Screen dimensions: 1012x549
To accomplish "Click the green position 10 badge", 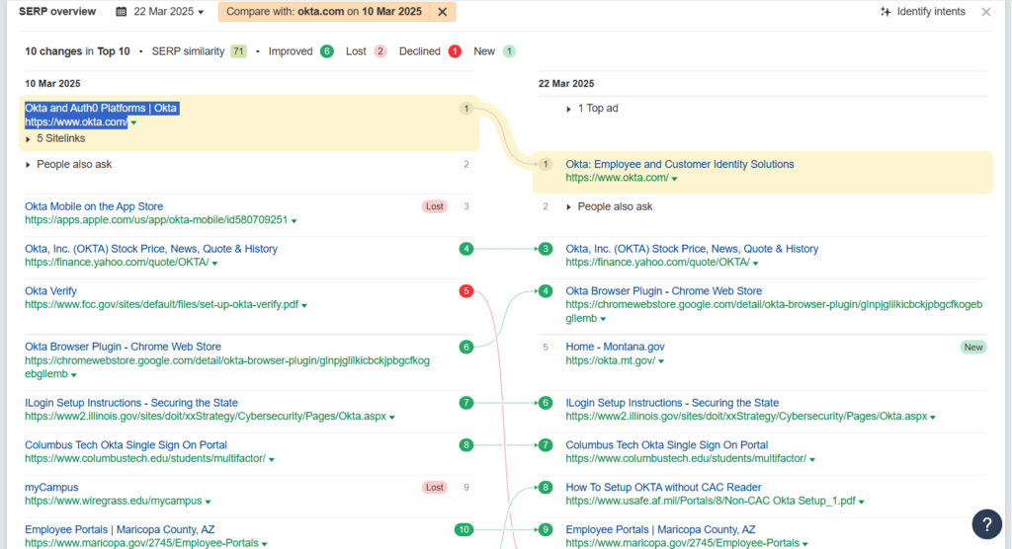I will 464,529.
